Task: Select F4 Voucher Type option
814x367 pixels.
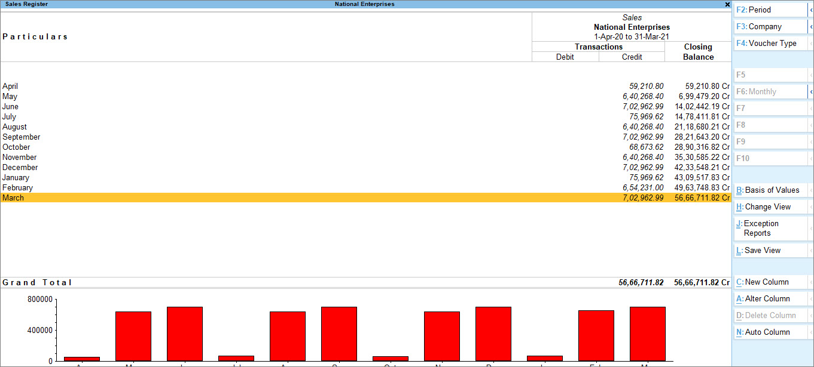Action: pos(770,44)
